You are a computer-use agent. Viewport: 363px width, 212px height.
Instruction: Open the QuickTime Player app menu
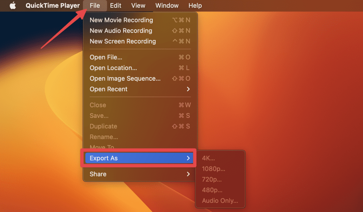(x=52, y=5)
